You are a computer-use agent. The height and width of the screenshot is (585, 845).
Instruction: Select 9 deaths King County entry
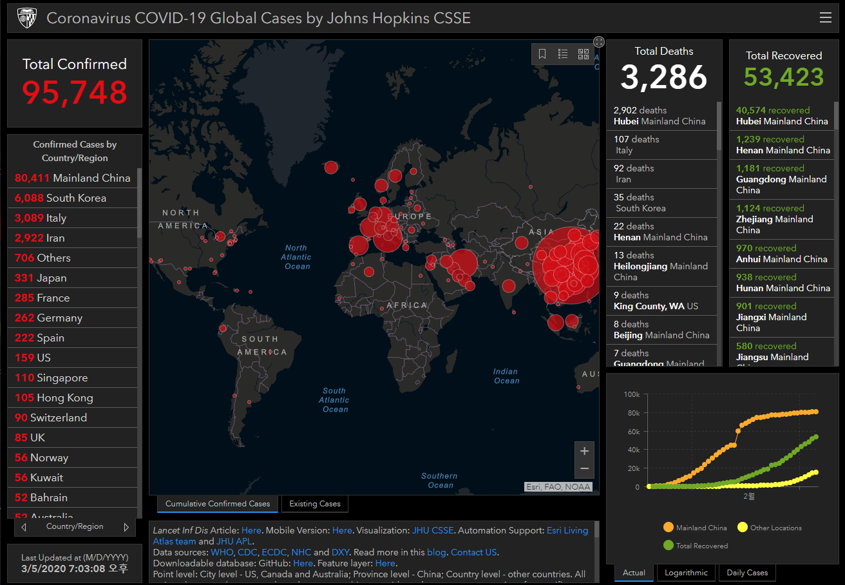661,301
